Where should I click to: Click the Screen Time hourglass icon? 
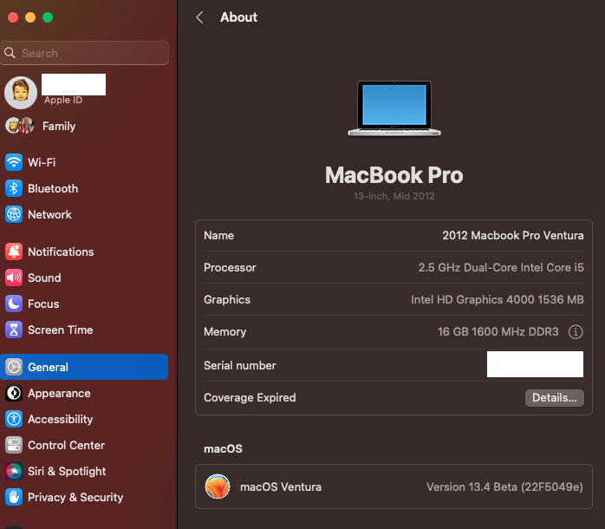14,330
